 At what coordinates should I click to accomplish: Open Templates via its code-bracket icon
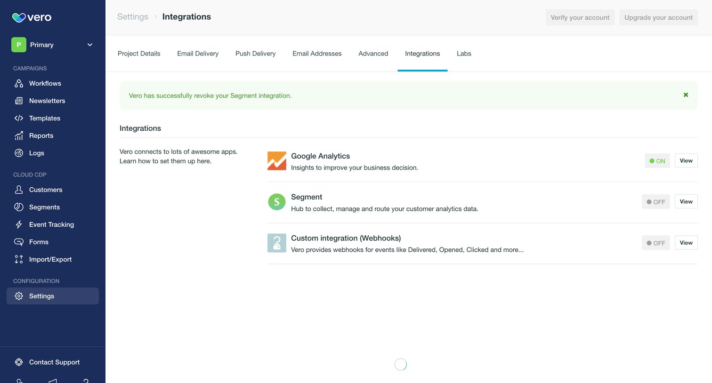pos(19,118)
